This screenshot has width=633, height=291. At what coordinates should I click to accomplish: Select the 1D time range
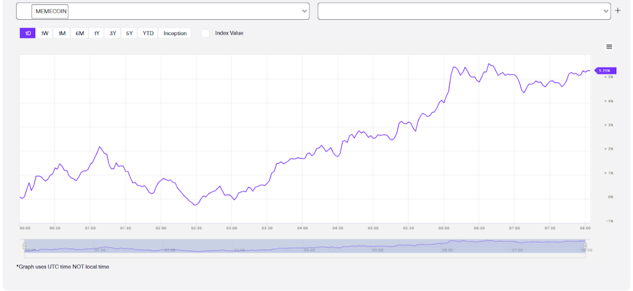tap(28, 33)
